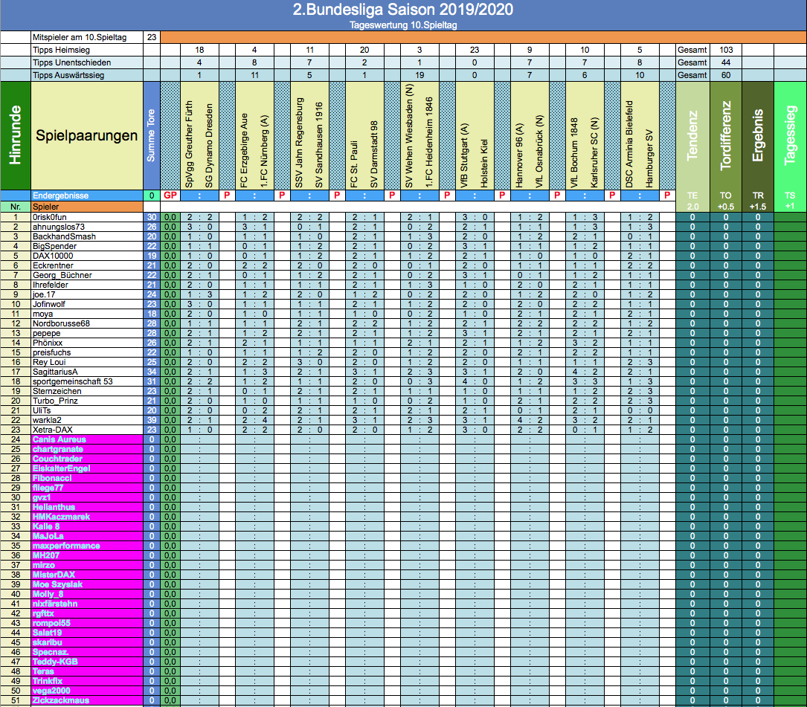Select the 'Holstein Kiel' team header
The image size is (807, 707).
pos(483,164)
